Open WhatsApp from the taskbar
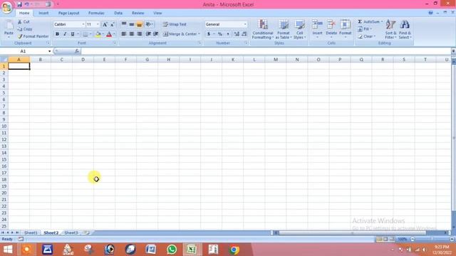The image size is (456, 256). tap(172, 250)
